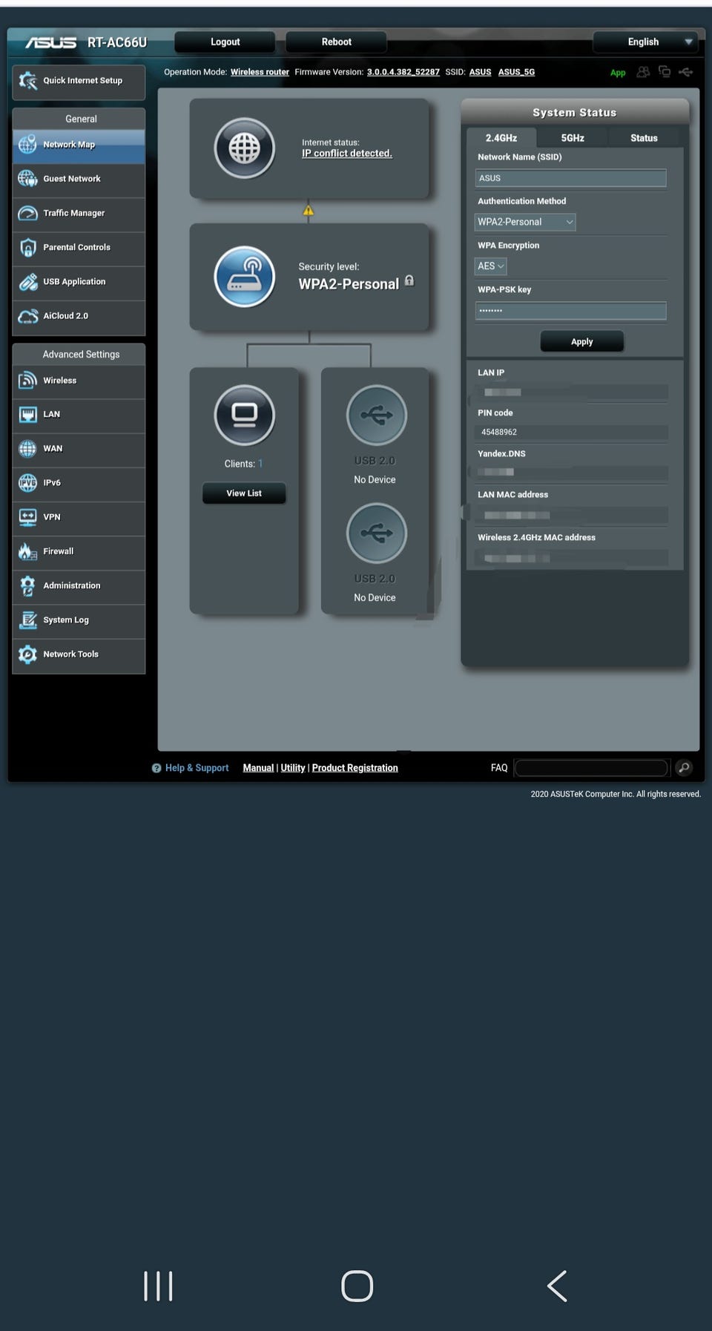Open Quick Internet Setup wizard icon
Viewport: 712px width, 1331px height.
point(28,80)
